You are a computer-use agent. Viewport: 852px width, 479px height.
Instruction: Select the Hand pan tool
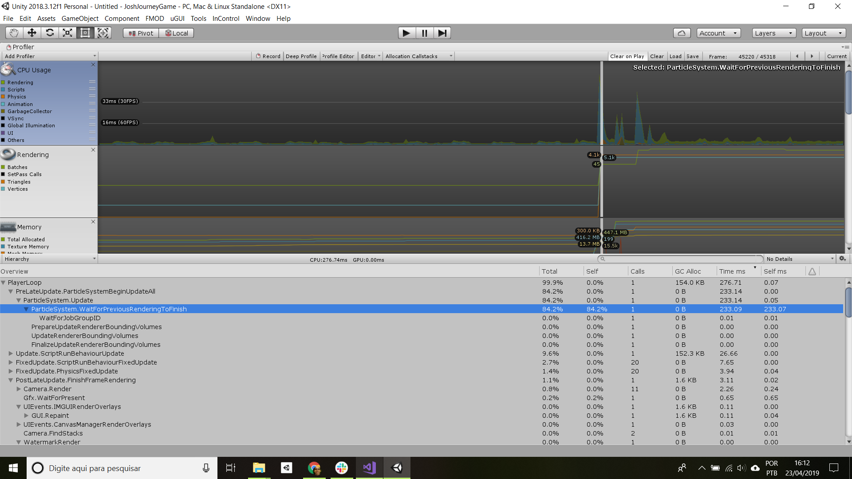(x=13, y=32)
